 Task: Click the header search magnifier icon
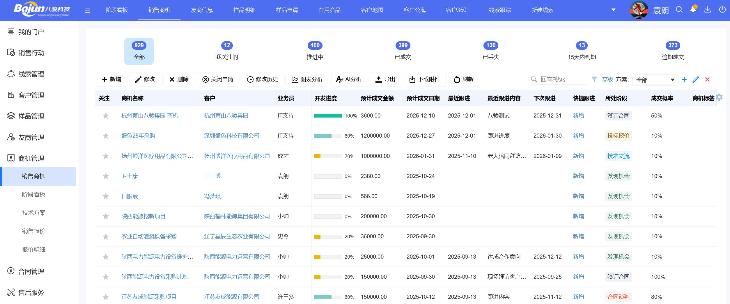tap(679, 10)
